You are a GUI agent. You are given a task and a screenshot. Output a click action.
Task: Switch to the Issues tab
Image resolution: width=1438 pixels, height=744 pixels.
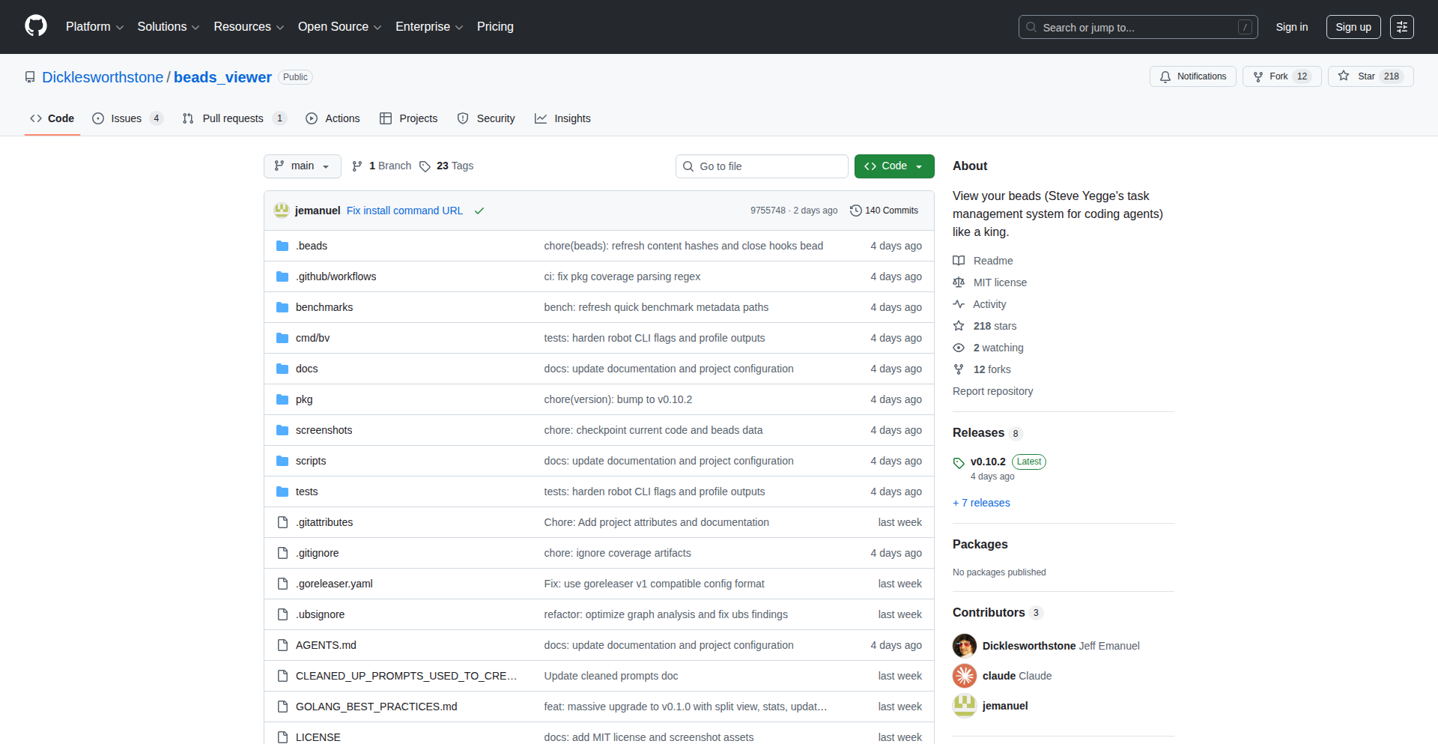(x=127, y=118)
